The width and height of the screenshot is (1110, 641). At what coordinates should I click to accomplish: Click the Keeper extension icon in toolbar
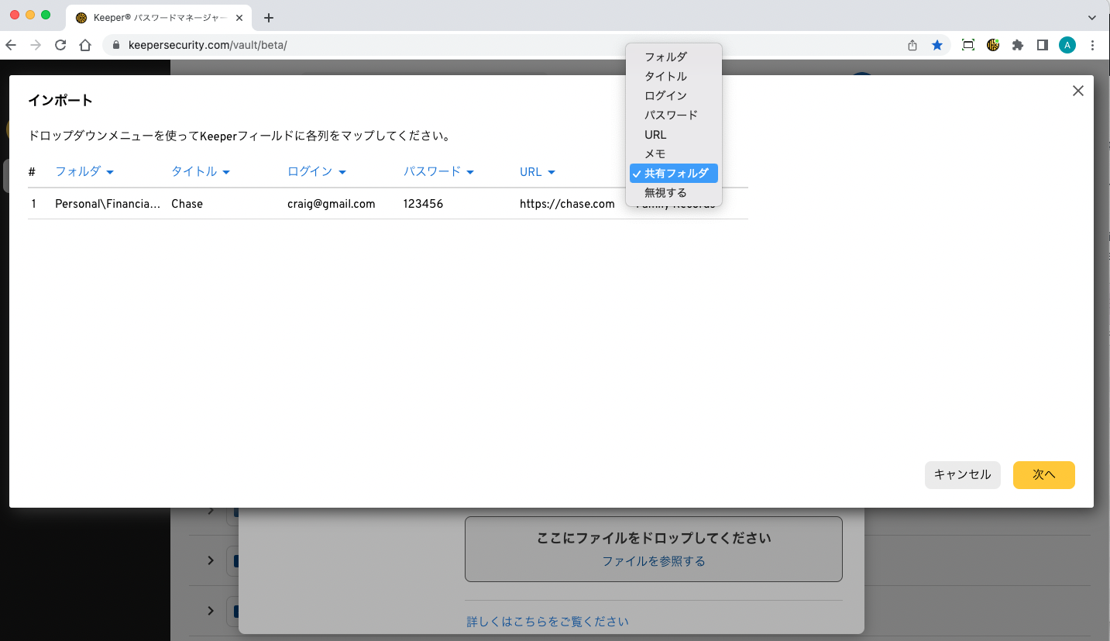pyautogui.click(x=993, y=45)
